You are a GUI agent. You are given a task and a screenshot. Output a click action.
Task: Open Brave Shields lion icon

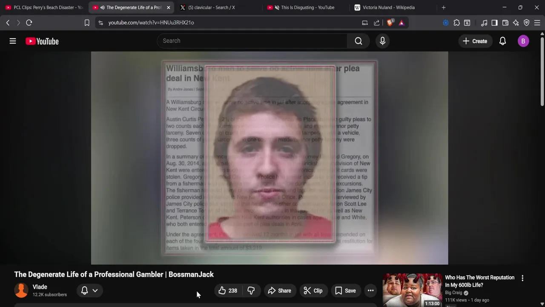(390, 23)
